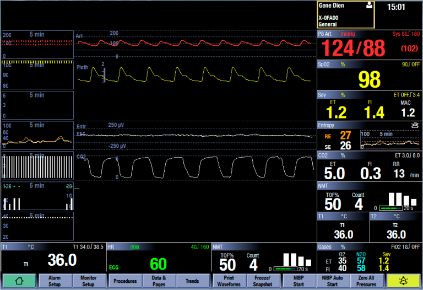The height and width of the screenshot is (290, 423).
Task: Click the clock showing 15:01
Action: point(396,7)
